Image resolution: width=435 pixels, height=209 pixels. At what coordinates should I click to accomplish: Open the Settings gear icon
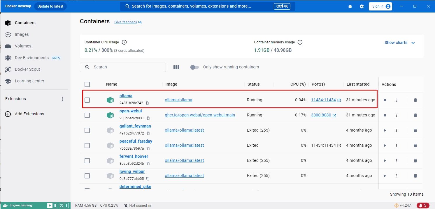[x=362, y=6]
